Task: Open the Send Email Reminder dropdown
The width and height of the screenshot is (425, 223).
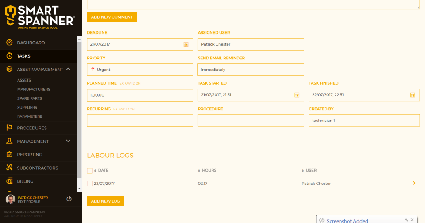Action: pyautogui.click(x=251, y=70)
